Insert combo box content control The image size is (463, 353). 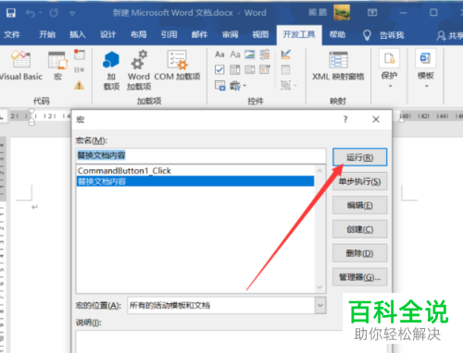point(235,69)
